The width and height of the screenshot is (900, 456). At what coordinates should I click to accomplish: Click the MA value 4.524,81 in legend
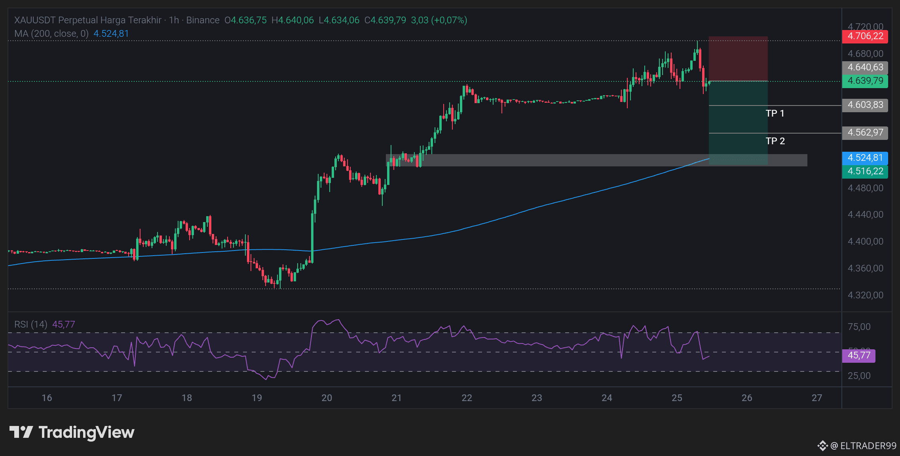(111, 34)
